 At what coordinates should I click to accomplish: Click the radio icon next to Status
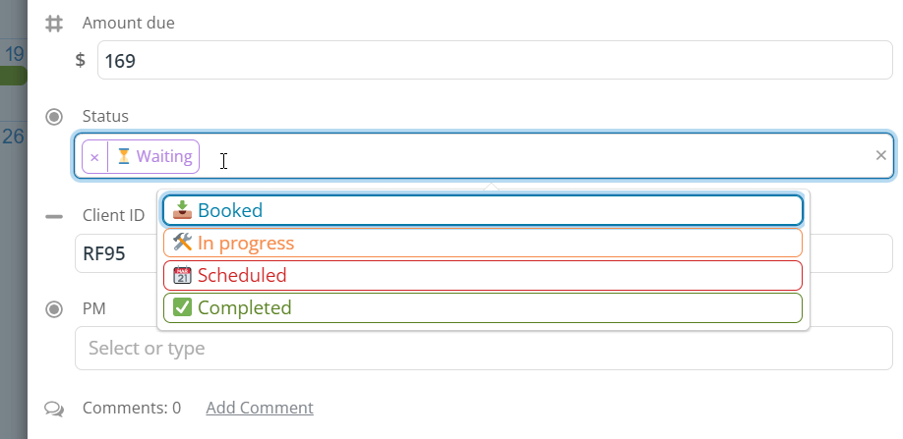coord(55,117)
